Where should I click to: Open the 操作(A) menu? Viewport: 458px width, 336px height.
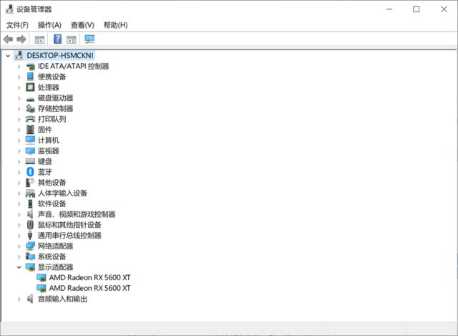(49, 25)
